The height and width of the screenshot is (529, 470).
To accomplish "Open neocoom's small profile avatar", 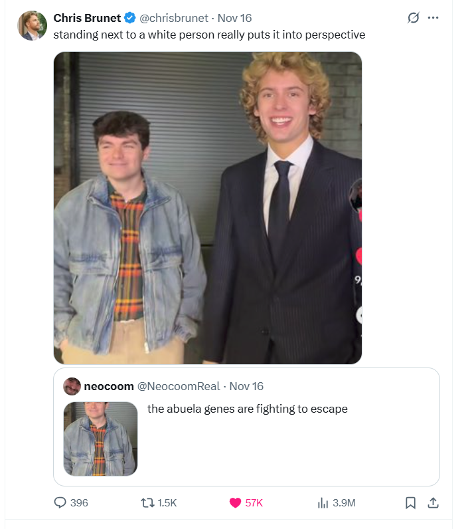I will click(x=72, y=386).
